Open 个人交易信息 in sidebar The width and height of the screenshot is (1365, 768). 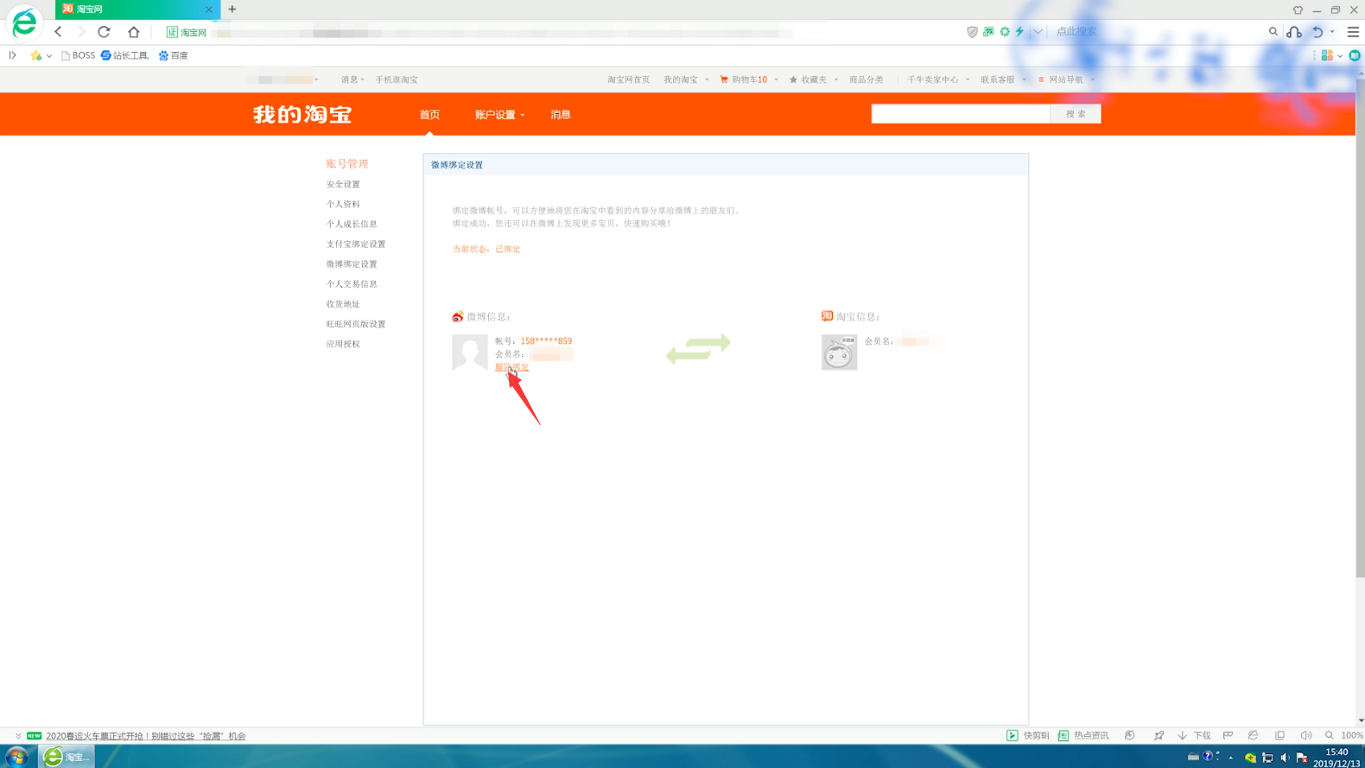click(352, 284)
